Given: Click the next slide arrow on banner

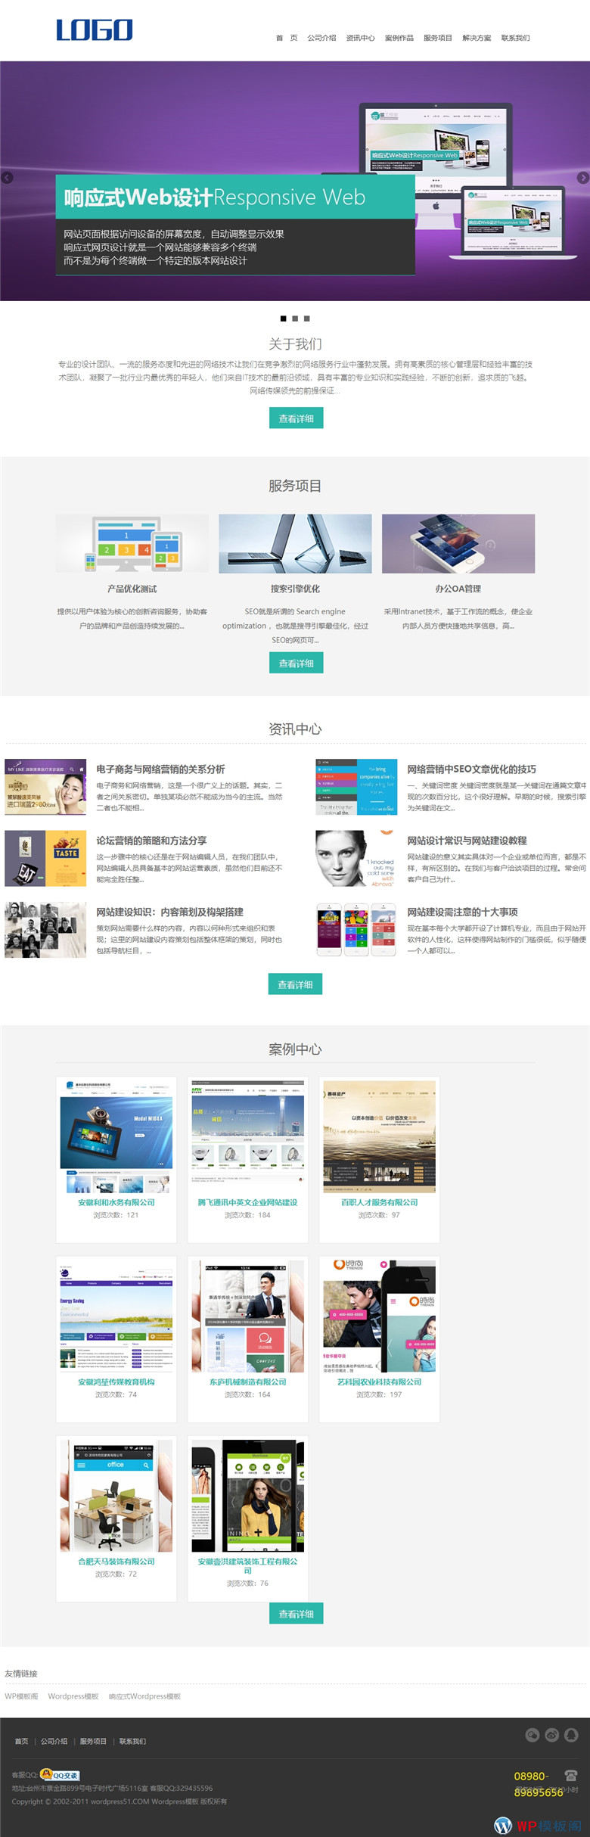Looking at the screenshot, I should tap(582, 178).
